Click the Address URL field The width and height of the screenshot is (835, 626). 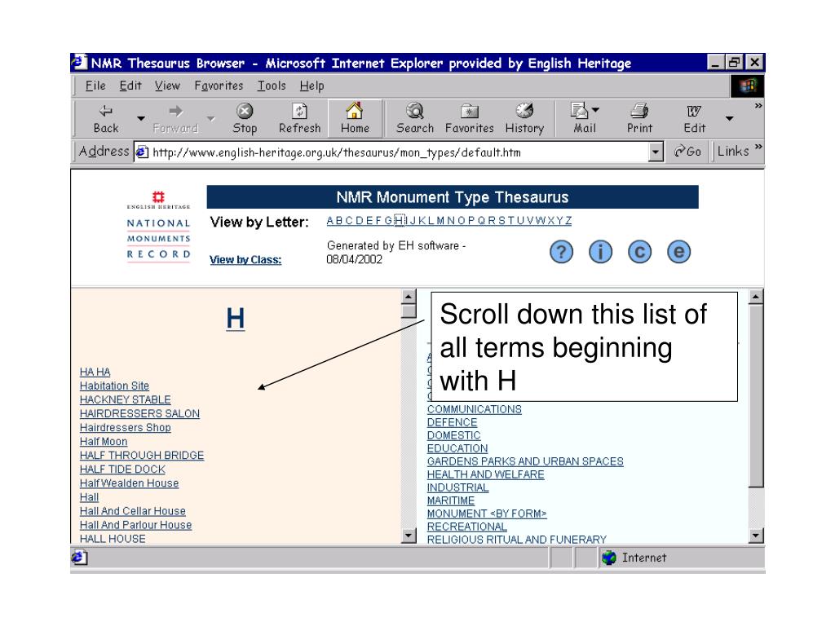pos(391,152)
